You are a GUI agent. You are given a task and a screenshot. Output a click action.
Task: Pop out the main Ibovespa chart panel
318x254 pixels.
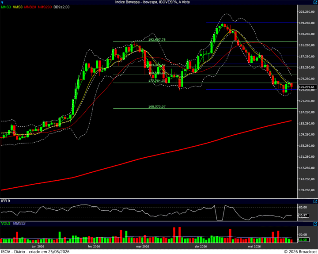click(315, 2)
